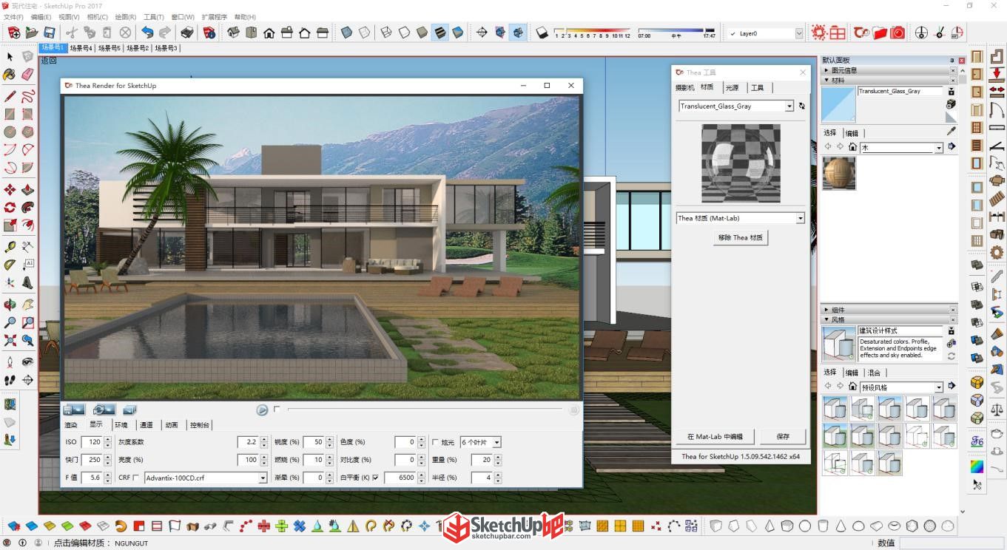Viewport: 1007px width, 550px height.
Task: Open the 摄影机 tab in Thea tools
Action: point(685,87)
